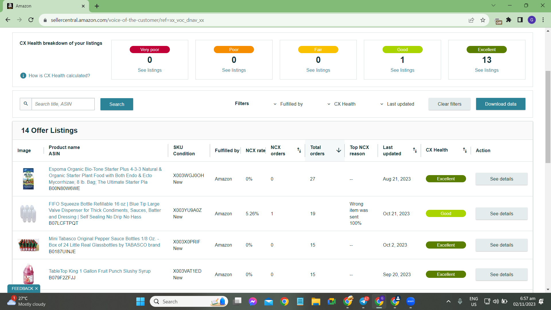The height and width of the screenshot is (310, 551).
Task: Focus the Search title, ASIN field
Action: tap(63, 104)
